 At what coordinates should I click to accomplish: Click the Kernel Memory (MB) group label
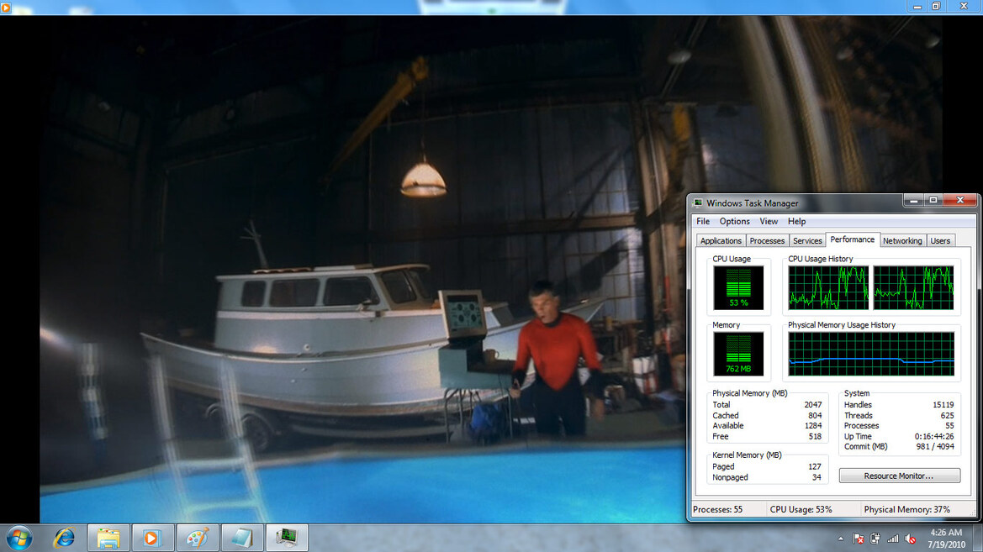point(747,455)
